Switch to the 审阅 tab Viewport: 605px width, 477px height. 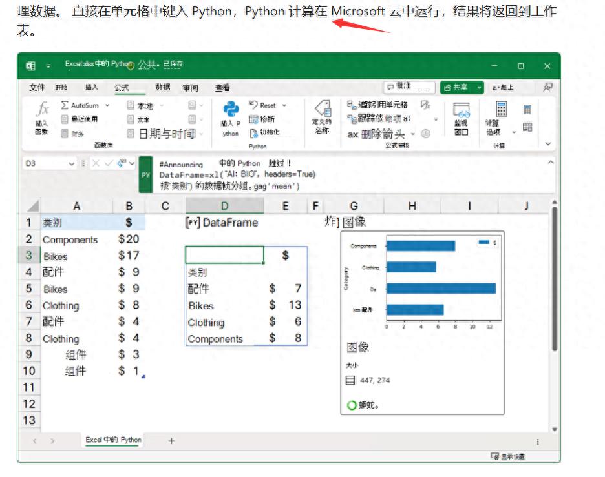(x=190, y=88)
